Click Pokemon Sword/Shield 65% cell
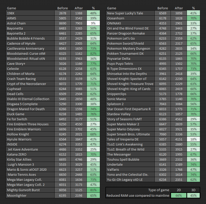 click(x=193, y=44)
